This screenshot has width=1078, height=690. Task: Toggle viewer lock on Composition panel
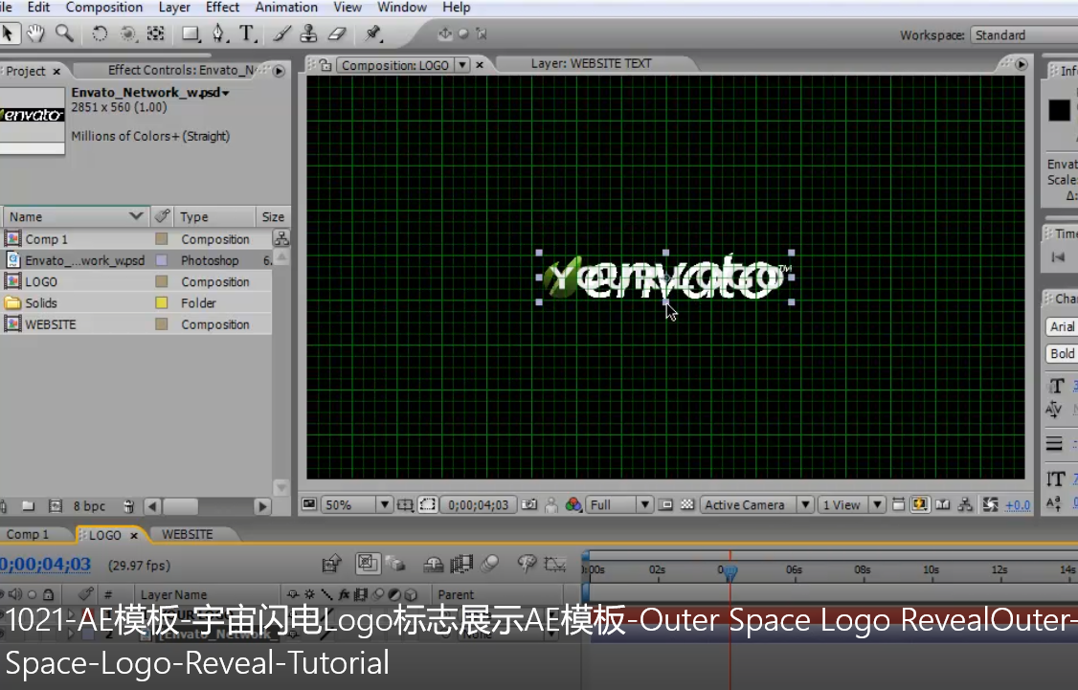click(326, 65)
